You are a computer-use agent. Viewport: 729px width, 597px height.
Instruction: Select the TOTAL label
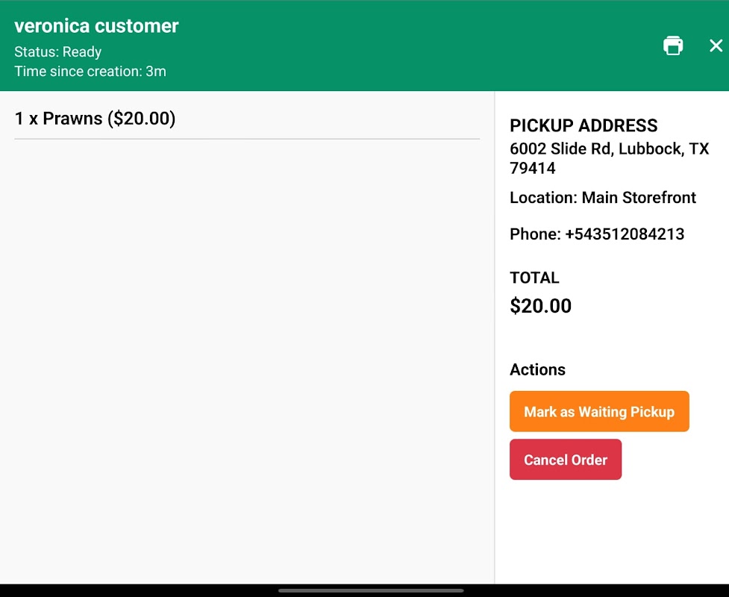pyautogui.click(x=534, y=278)
